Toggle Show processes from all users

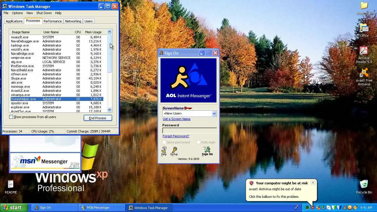11,117
